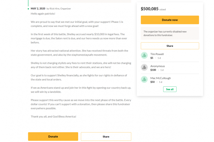The height and width of the screenshot is (142, 214).
Task: Click Tim Powell's donor avatar icon
Action: click(144, 55)
